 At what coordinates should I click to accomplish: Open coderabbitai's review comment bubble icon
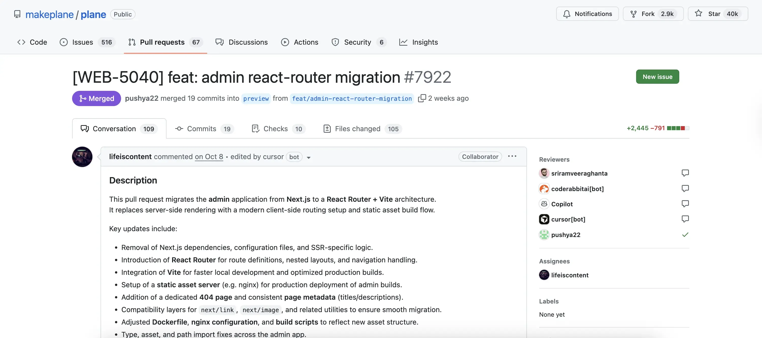click(x=685, y=188)
